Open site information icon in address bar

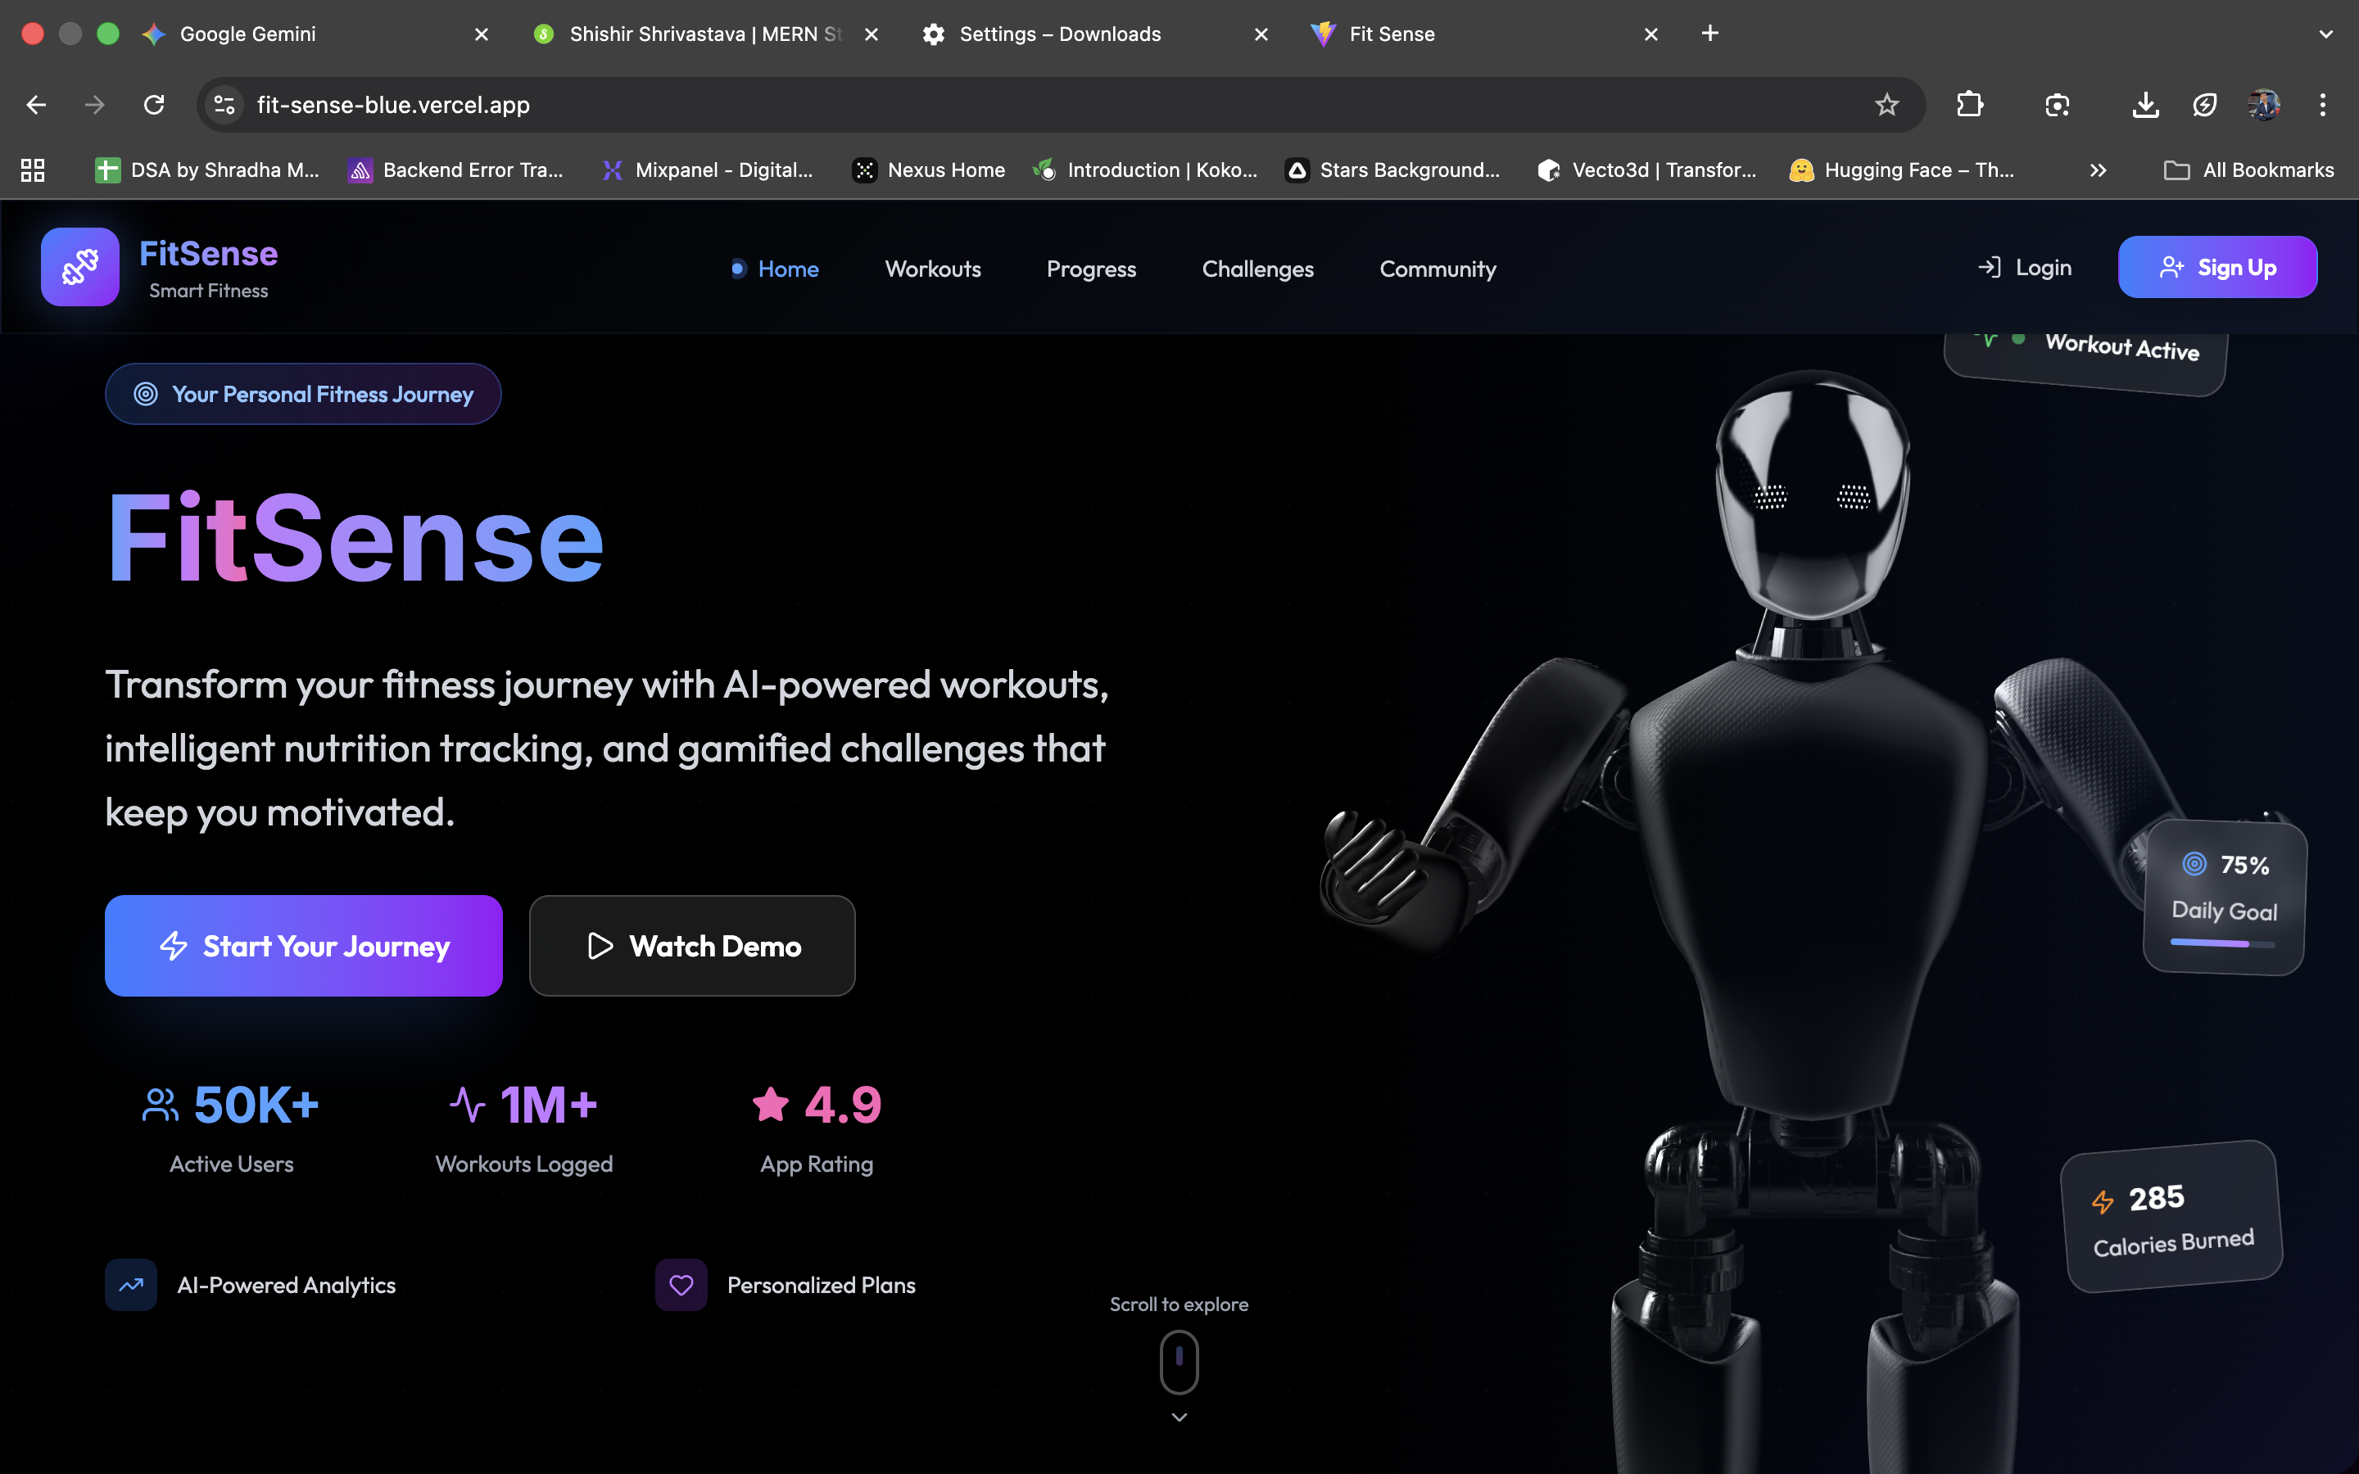click(x=225, y=104)
